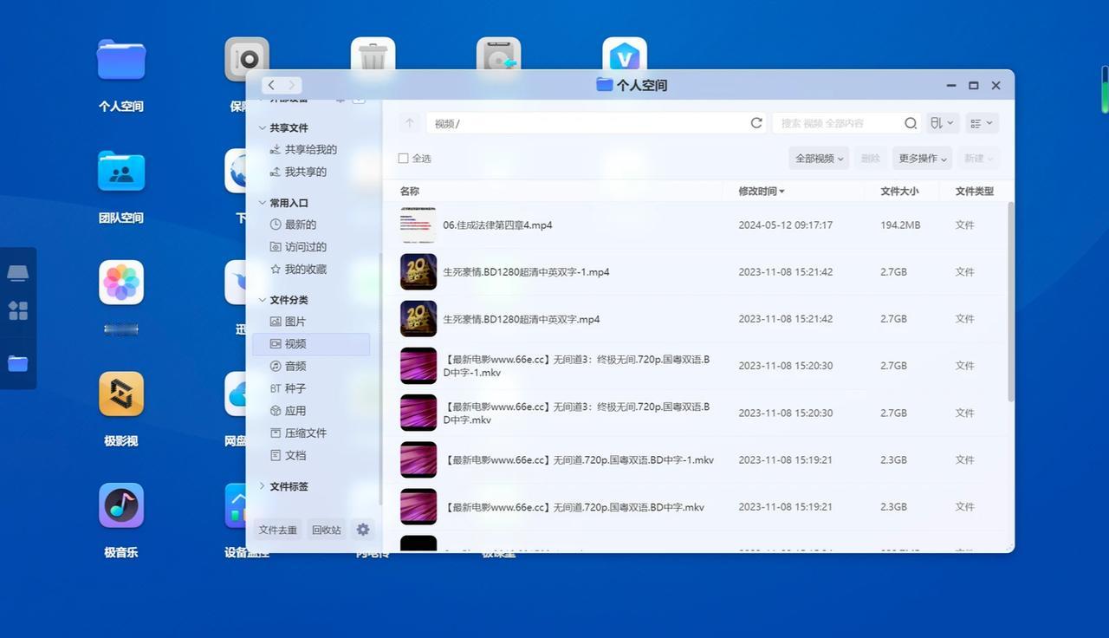The image size is (1109, 638).
Task: Open the 回收站 button
Action: [327, 530]
